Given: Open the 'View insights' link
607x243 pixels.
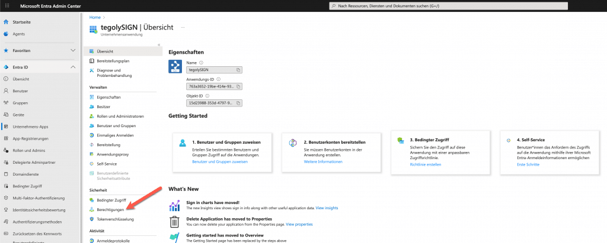Looking at the screenshot, I should pos(327,208).
